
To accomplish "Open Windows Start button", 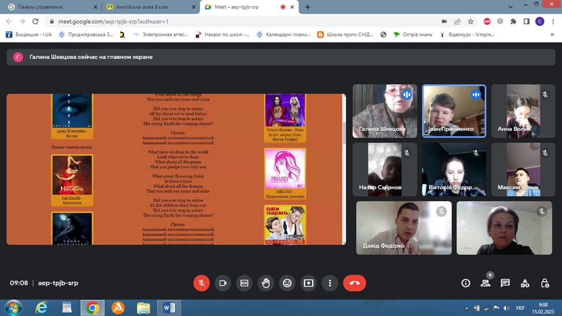I will tap(14, 308).
